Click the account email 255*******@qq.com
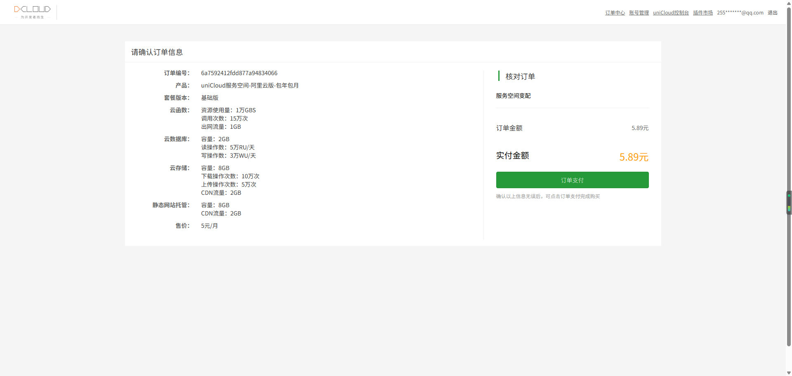The width and height of the screenshot is (792, 376). 740,13
